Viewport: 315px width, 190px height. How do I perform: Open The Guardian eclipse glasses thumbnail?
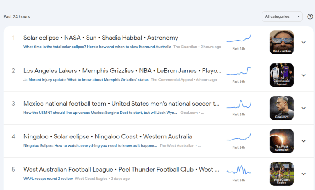pyautogui.click(x=282, y=42)
